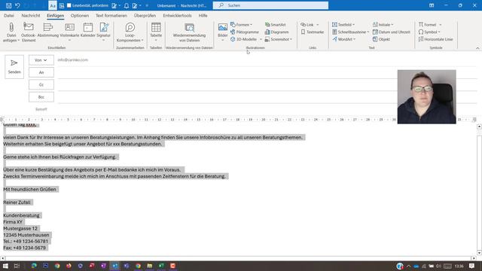
Task: Collapse the ribbon with the chevron
Action: (477, 48)
